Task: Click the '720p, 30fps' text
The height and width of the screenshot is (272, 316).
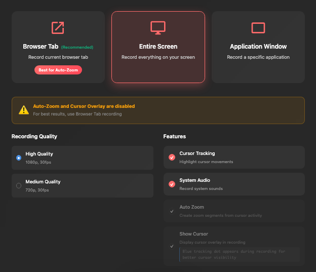Action: 37,190
